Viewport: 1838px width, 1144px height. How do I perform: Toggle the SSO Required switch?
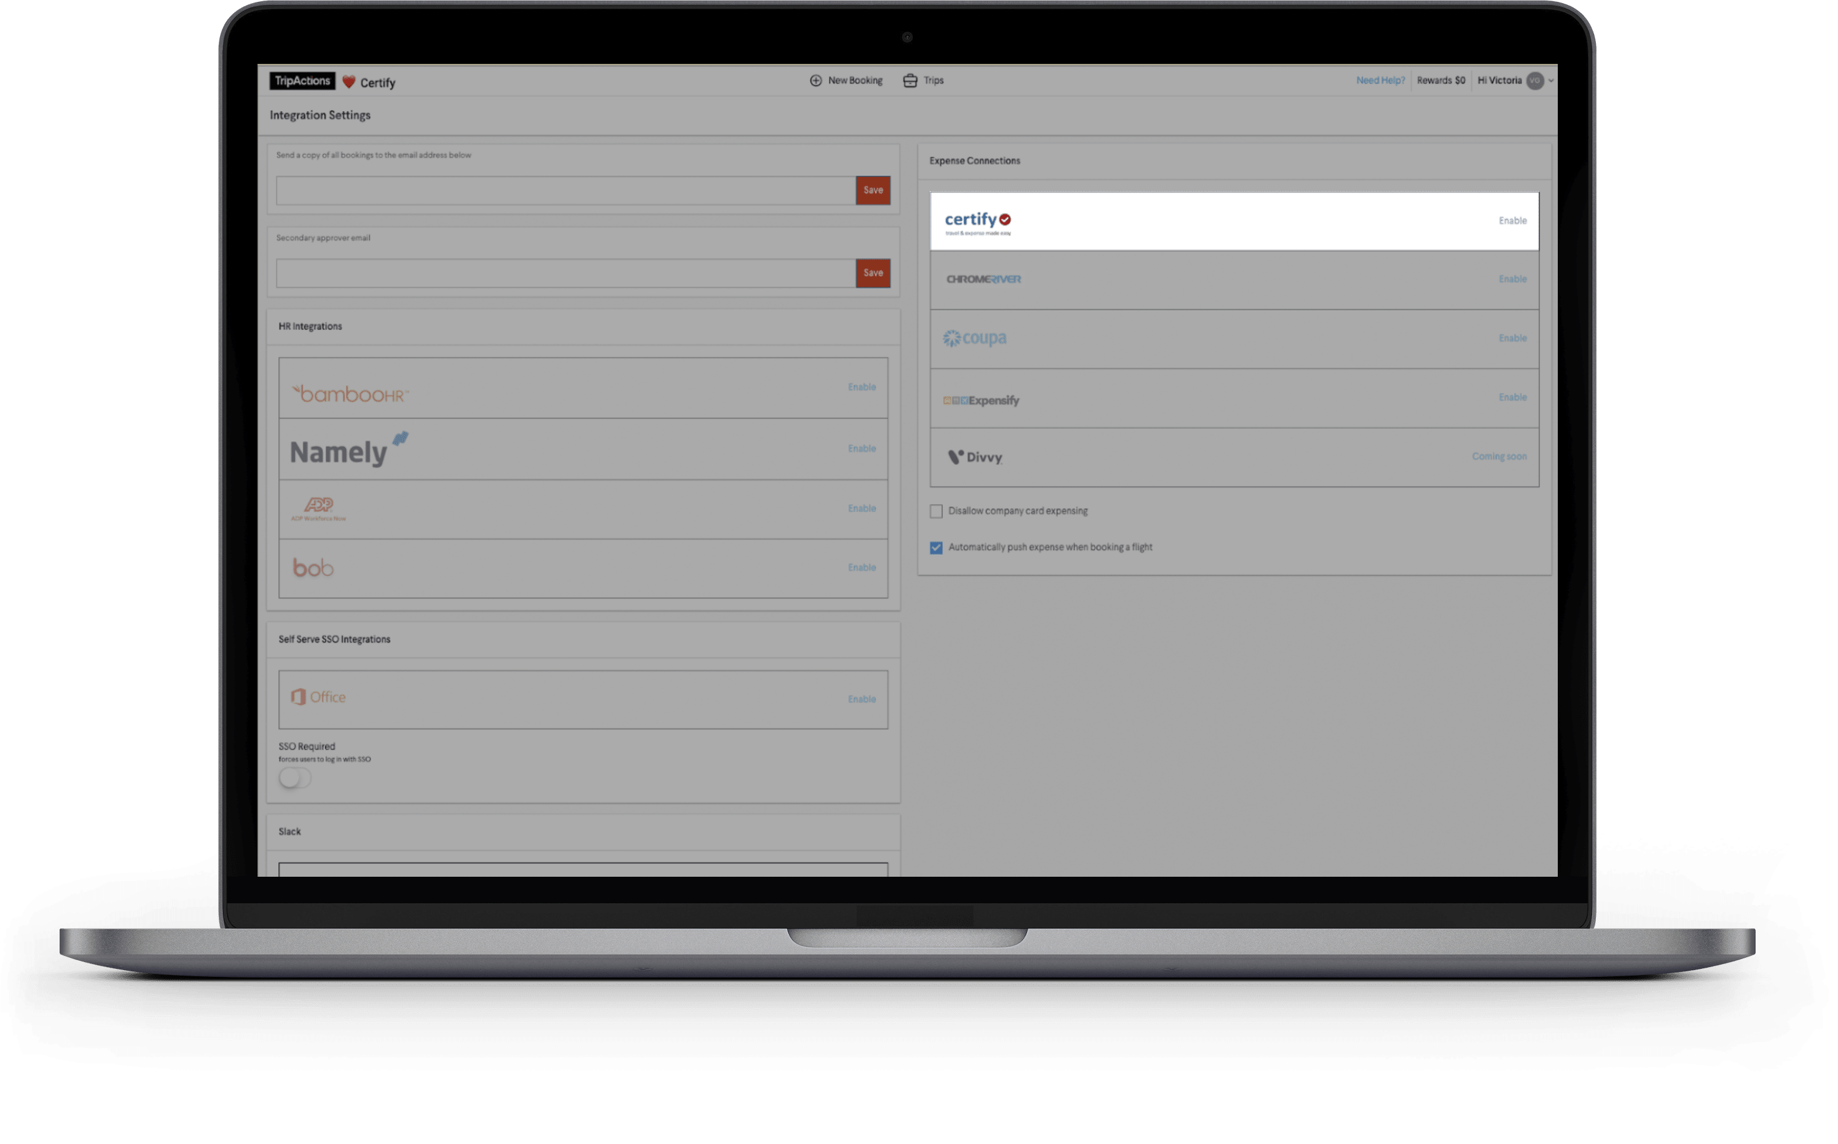click(294, 778)
